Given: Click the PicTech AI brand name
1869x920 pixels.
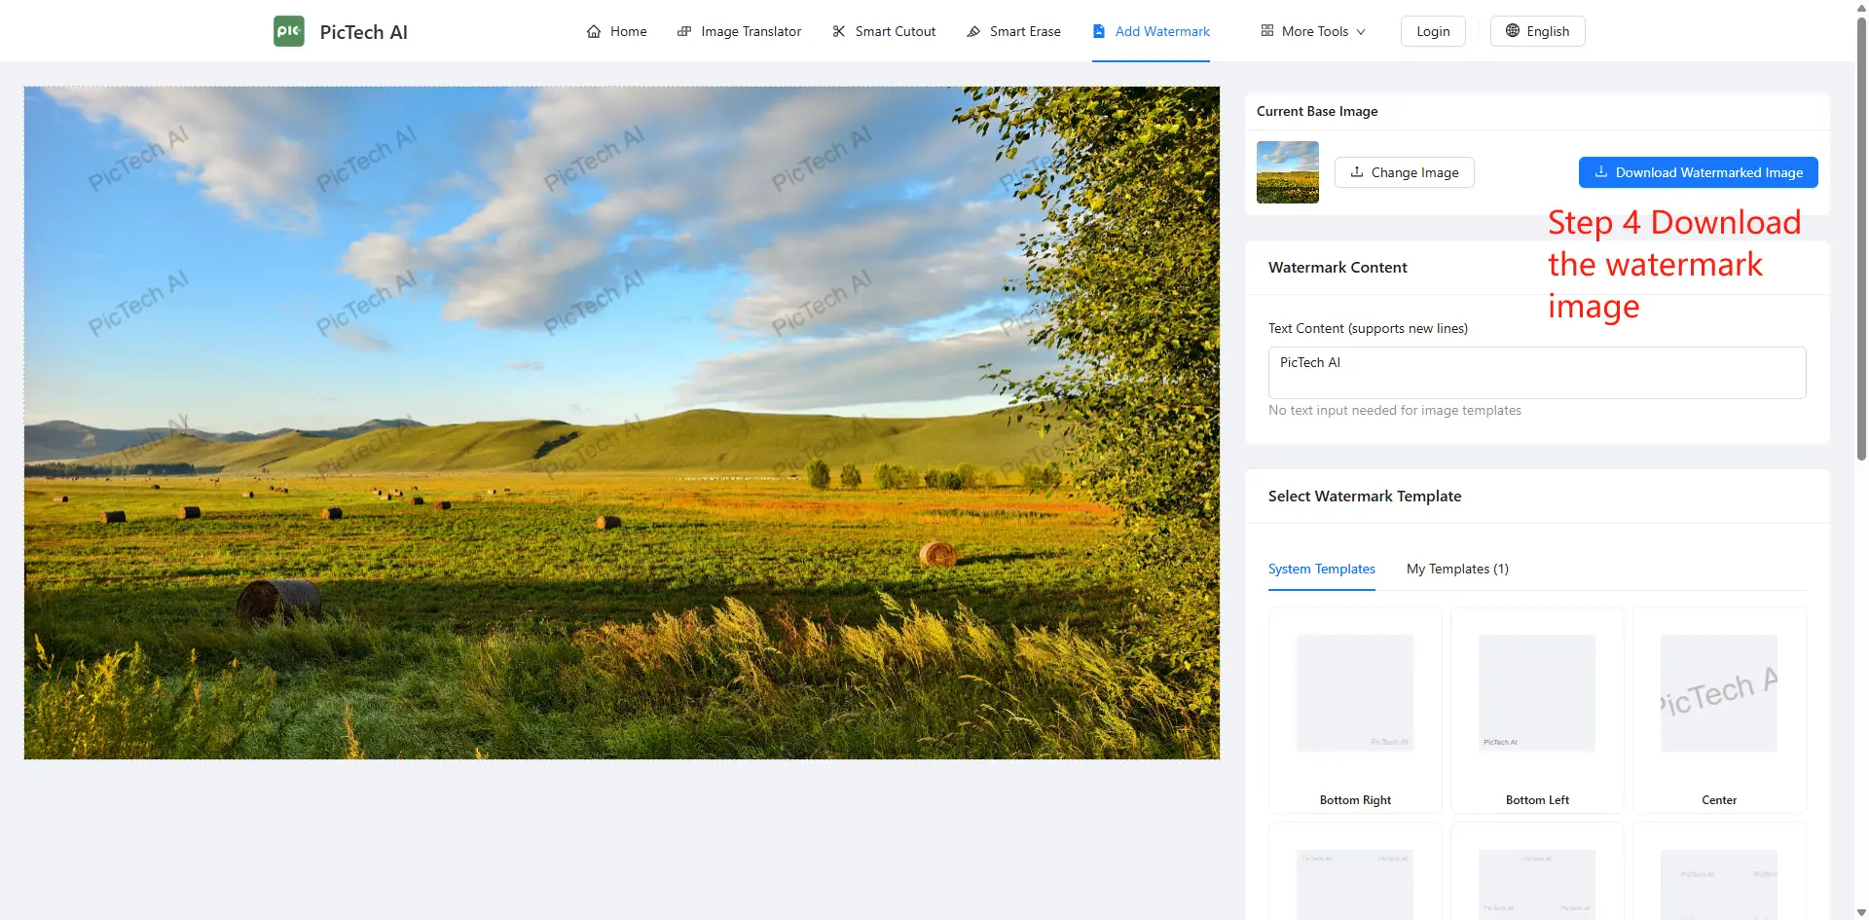Looking at the screenshot, I should click(x=364, y=32).
